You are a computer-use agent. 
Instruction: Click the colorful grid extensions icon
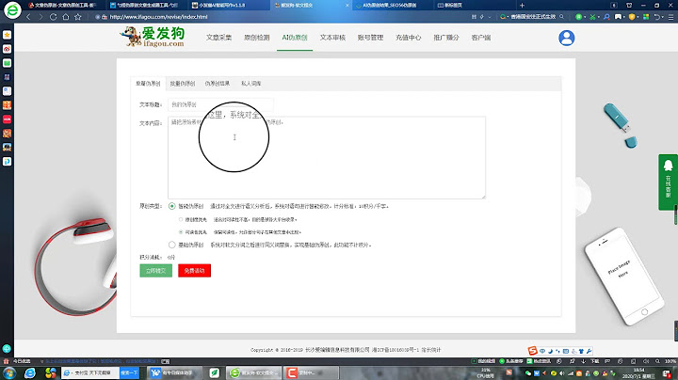coord(646,17)
